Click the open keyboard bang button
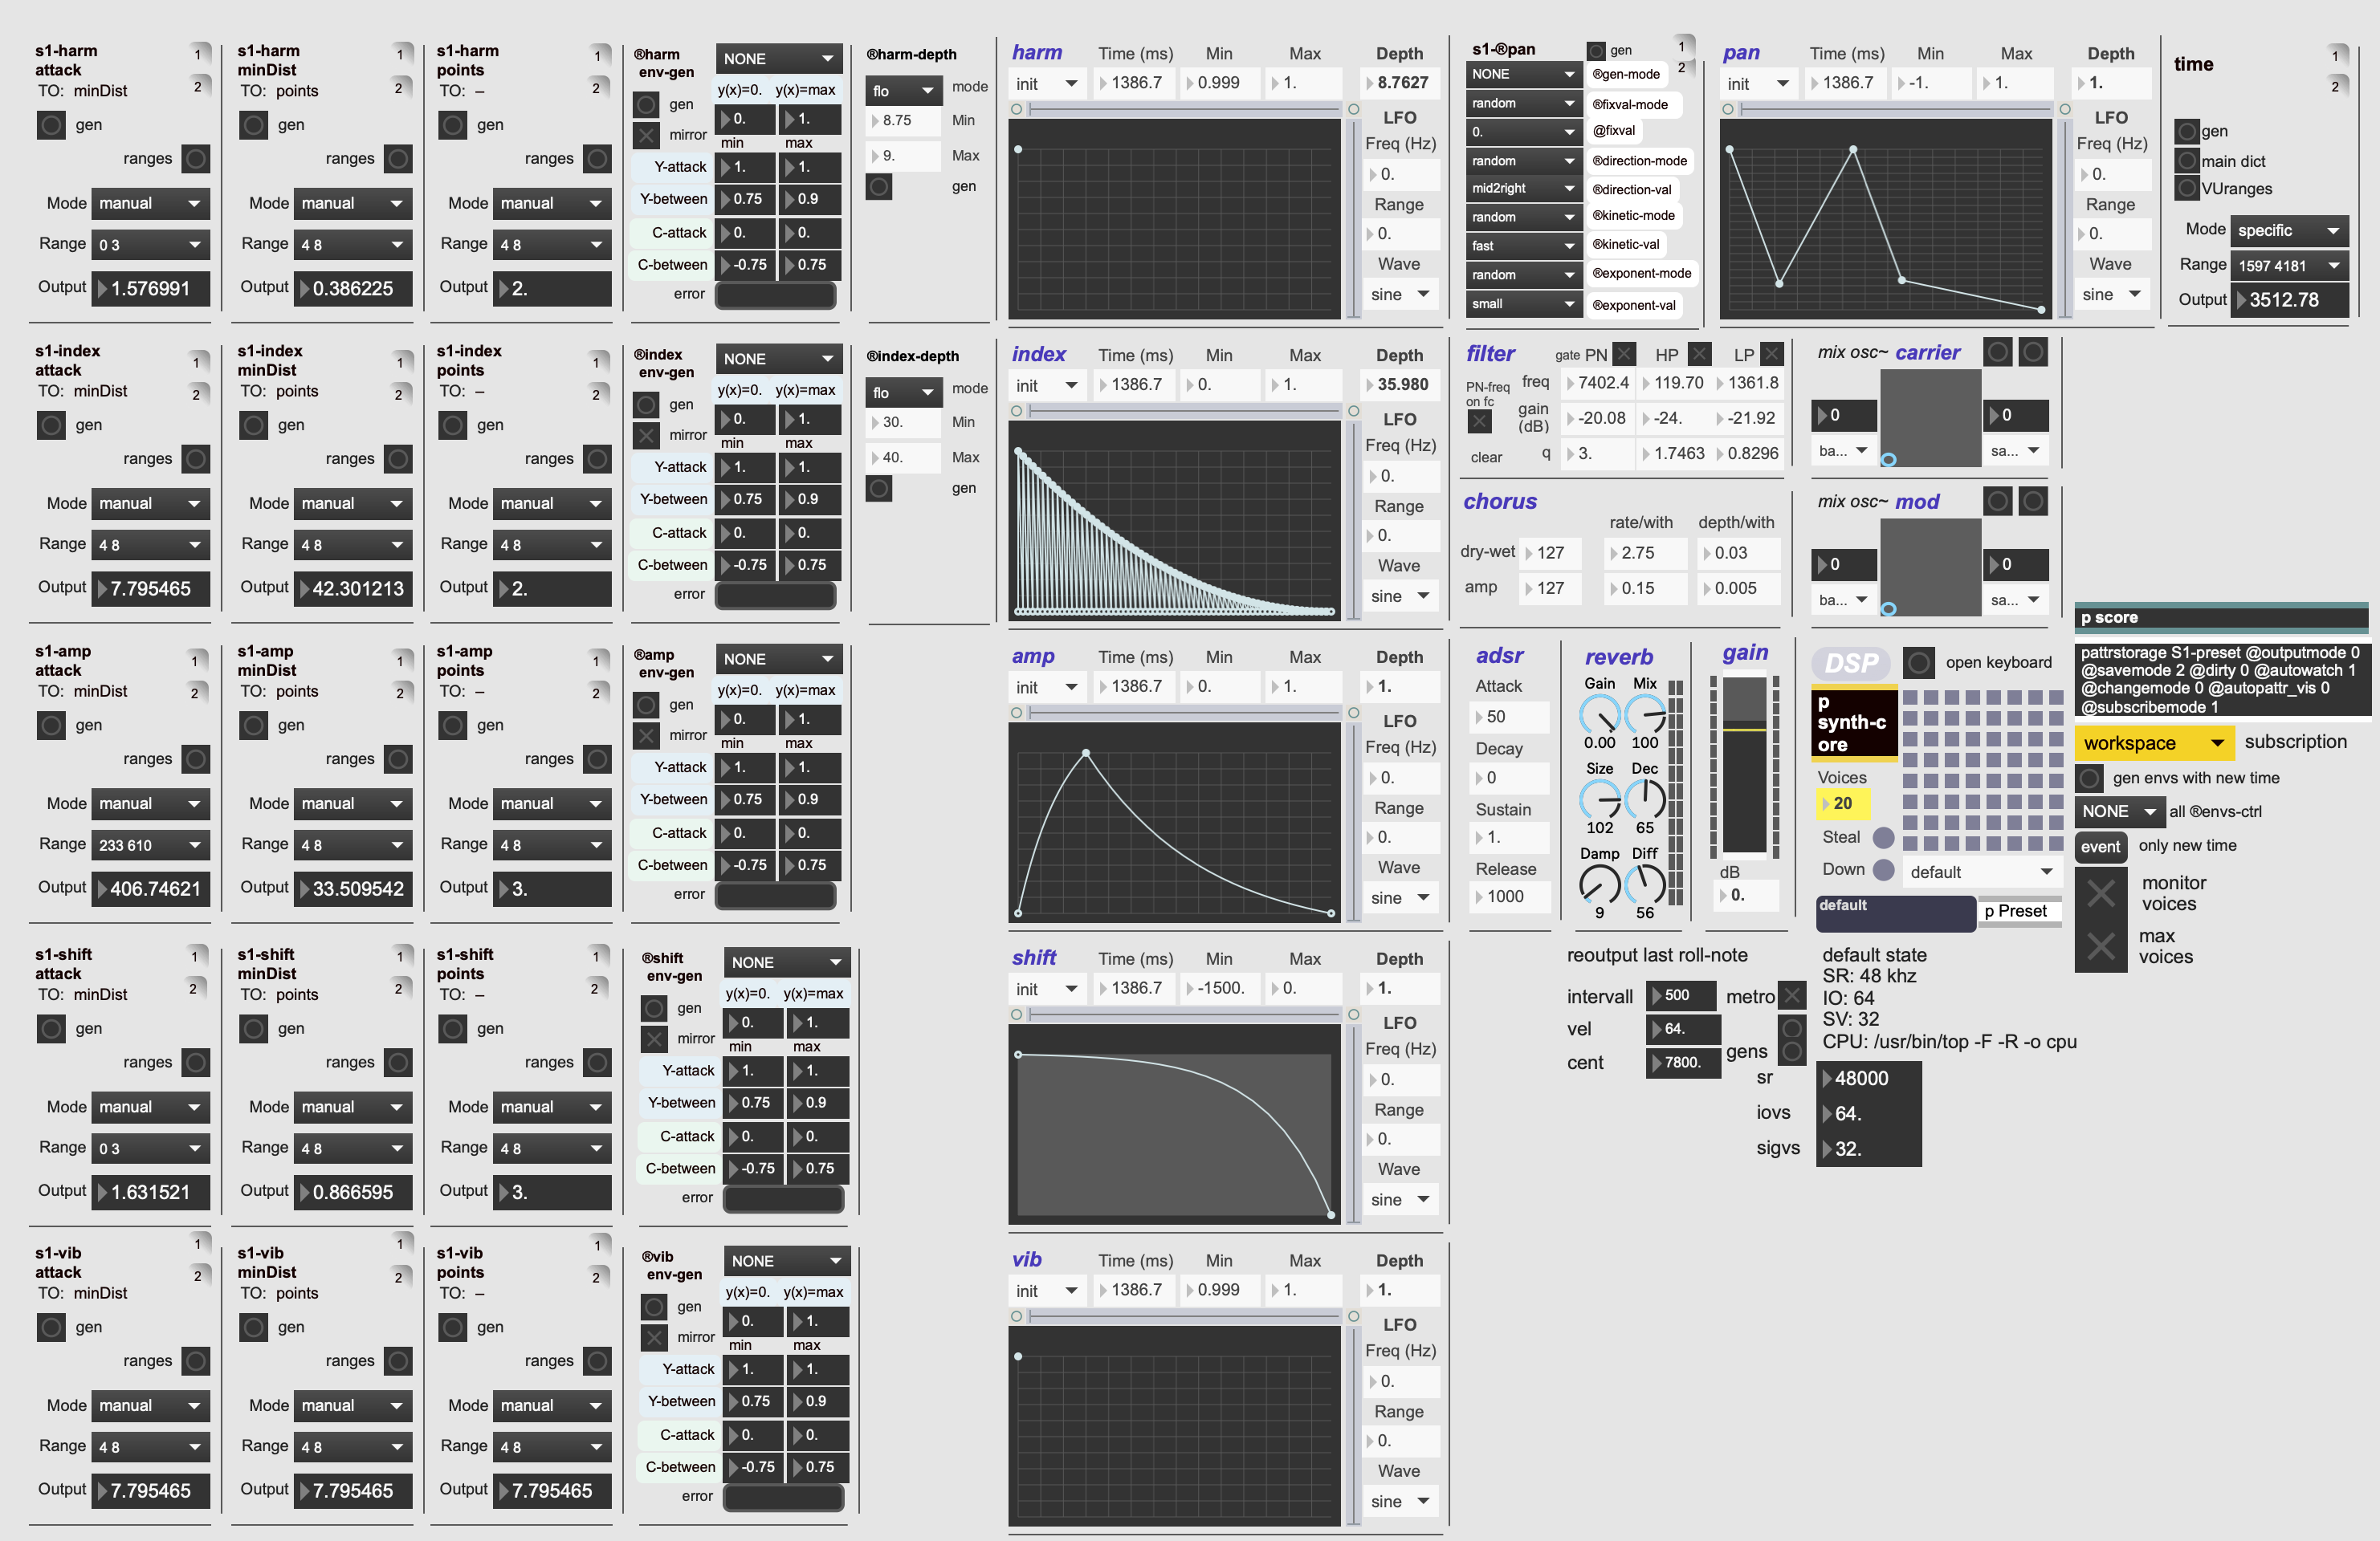 pos(1918,663)
